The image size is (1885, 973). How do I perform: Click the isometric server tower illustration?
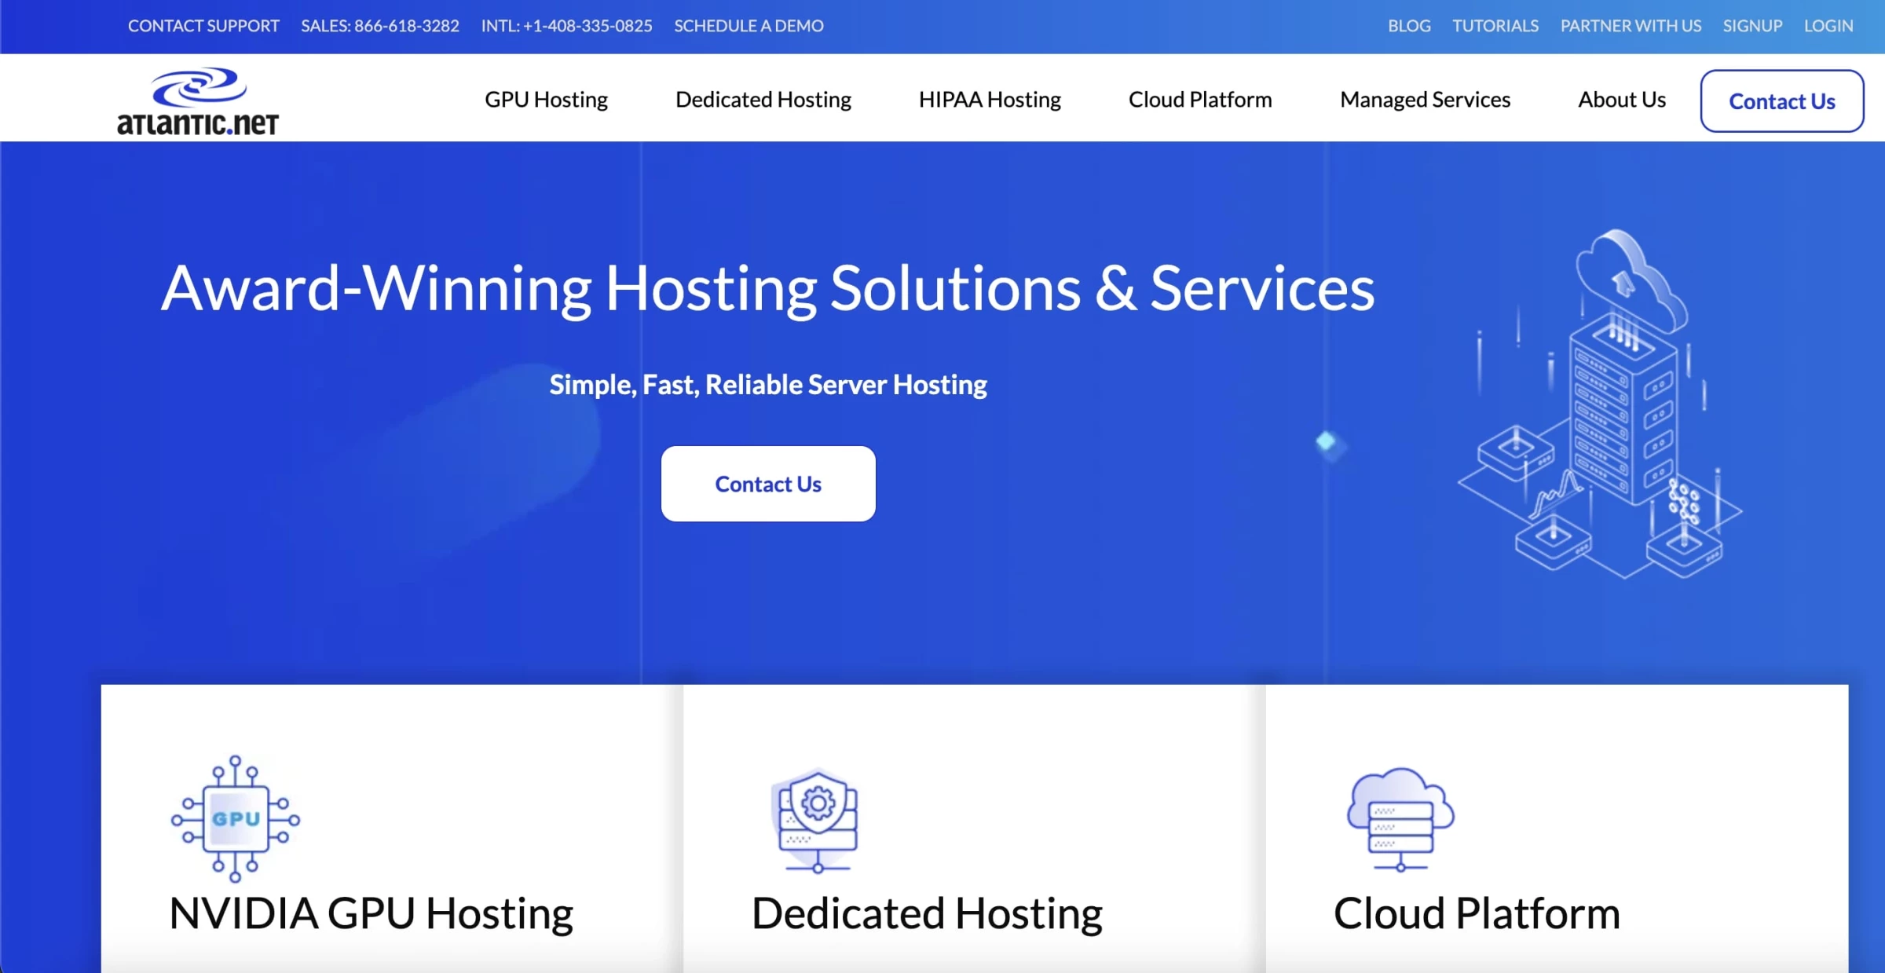pyautogui.click(x=1600, y=404)
